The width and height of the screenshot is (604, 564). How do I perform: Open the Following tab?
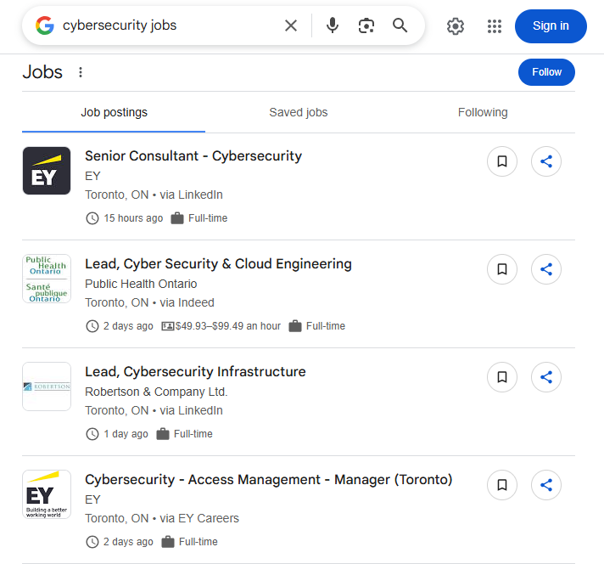coord(483,112)
